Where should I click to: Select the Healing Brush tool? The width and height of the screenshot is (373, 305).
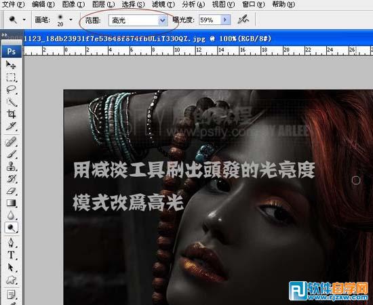11,142
